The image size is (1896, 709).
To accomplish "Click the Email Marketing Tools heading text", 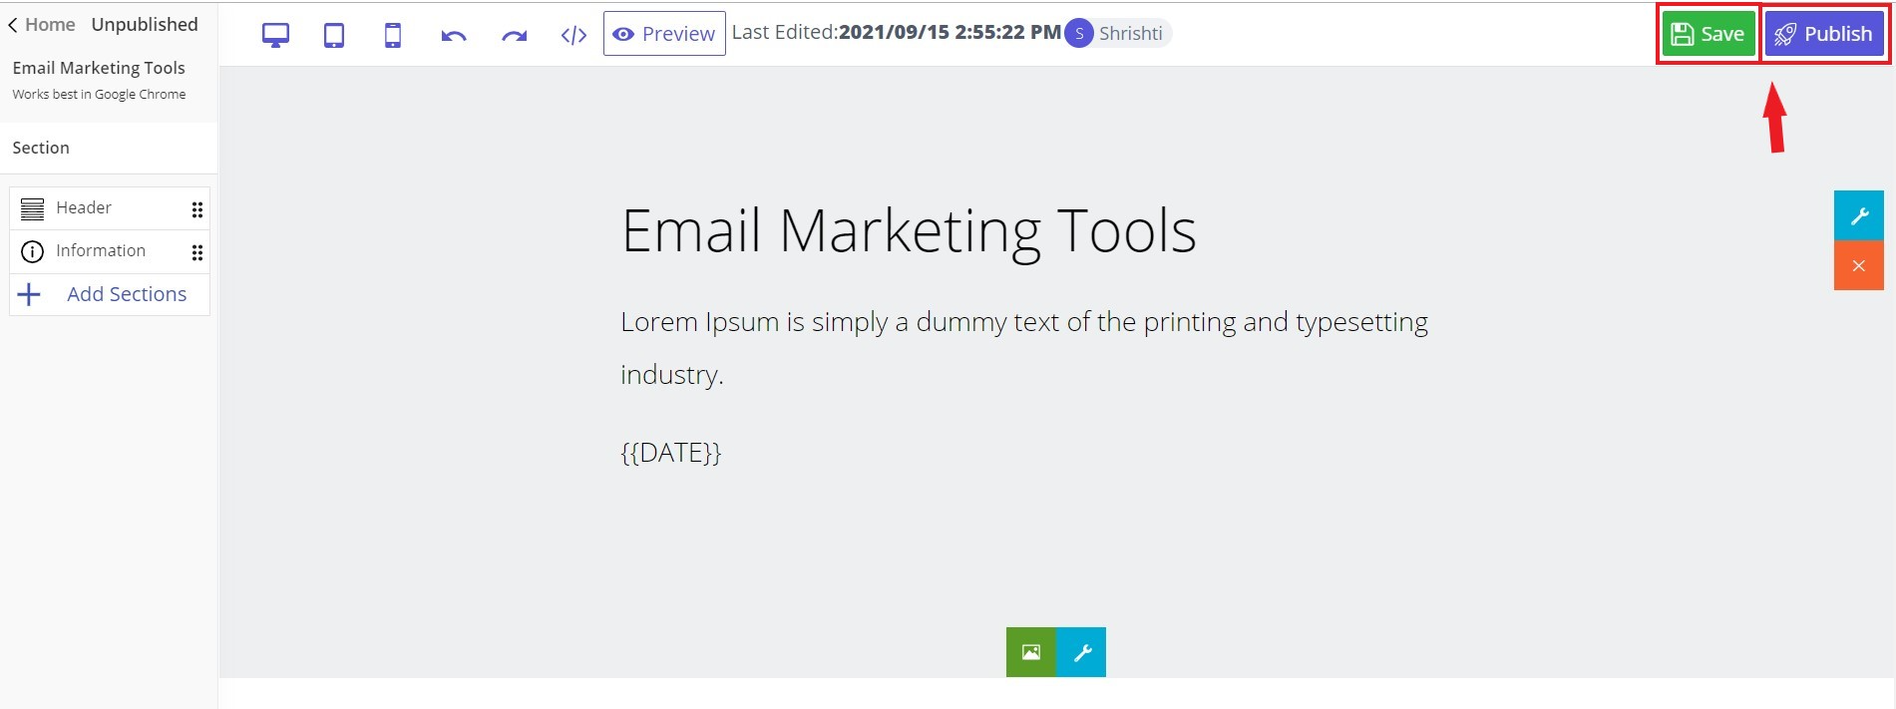I will [x=908, y=231].
